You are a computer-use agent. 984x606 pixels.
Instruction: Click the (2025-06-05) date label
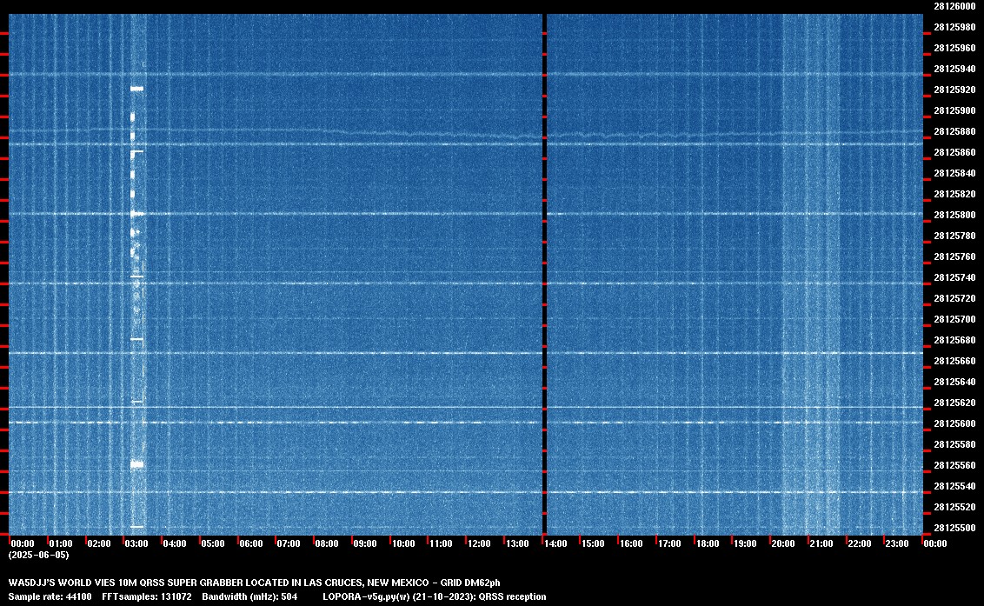(38, 555)
